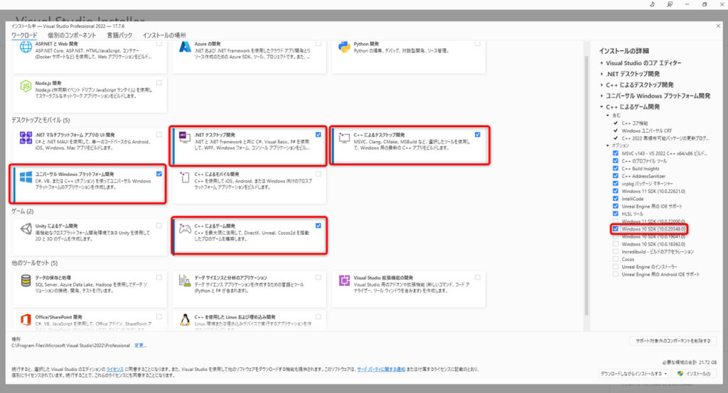The height and width of the screenshot is (393, 728).
Task: Click the .NET マルチプラットフォーム アプリの UI icon
Action: pos(26,138)
